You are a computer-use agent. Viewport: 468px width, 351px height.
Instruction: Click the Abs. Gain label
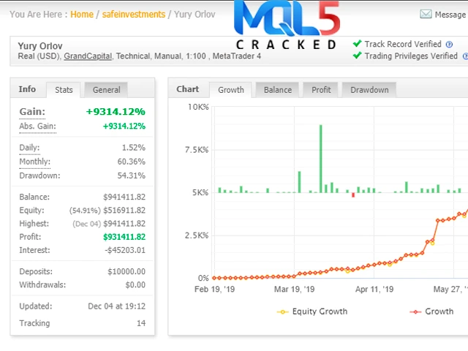(37, 127)
